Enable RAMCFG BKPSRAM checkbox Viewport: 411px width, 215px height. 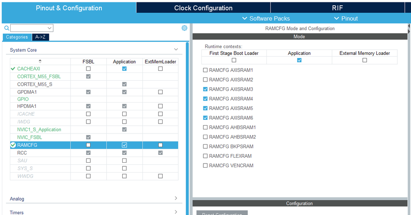click(x=205, y=146)
